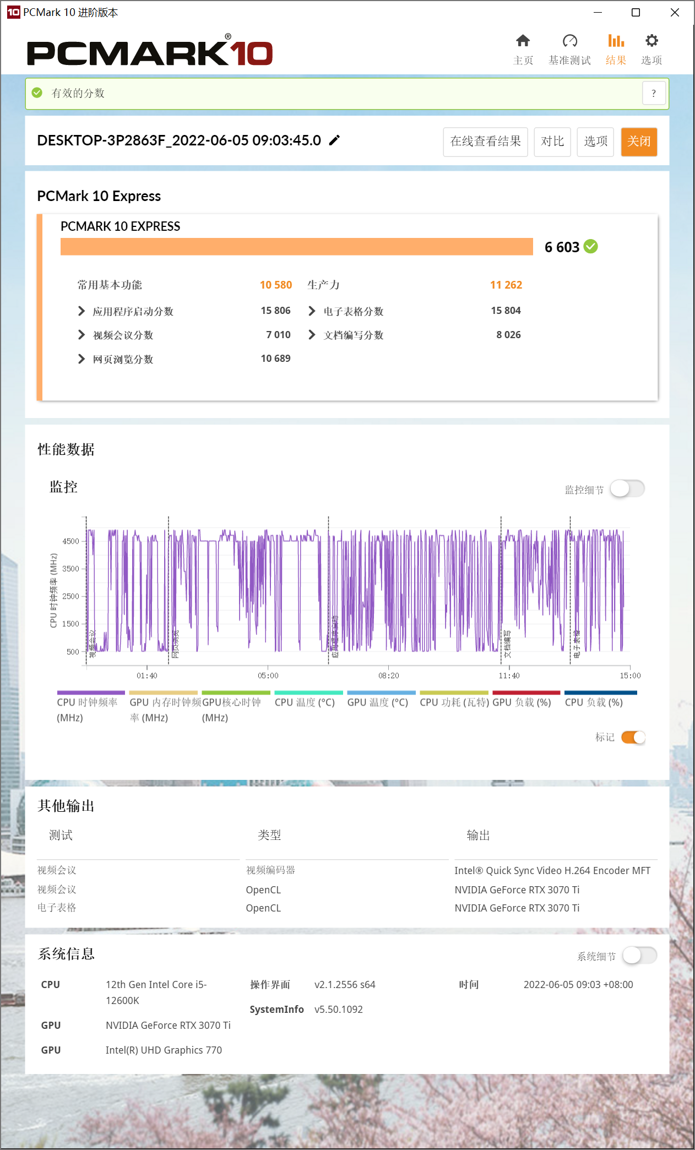
Task: Select the 结果 results chart icon
Action: (x=616, y=41)
